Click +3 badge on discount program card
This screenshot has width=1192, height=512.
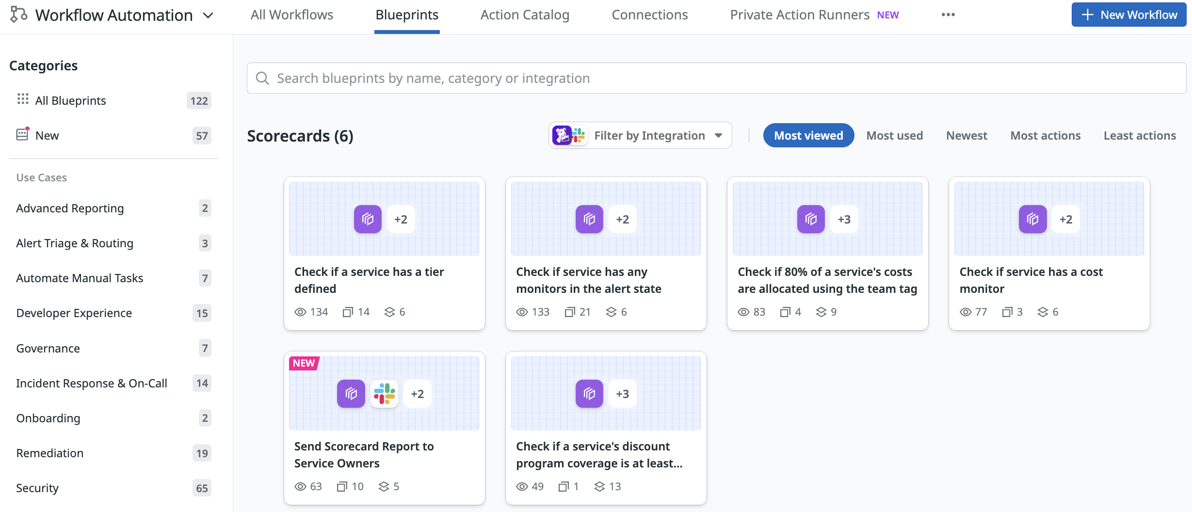coord(622,394)
